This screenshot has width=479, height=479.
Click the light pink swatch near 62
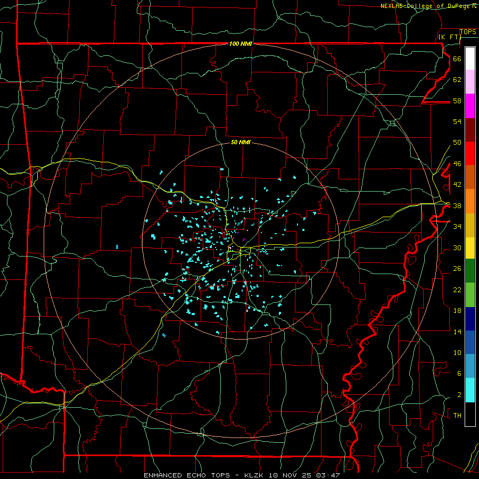(x=470, y=82)
